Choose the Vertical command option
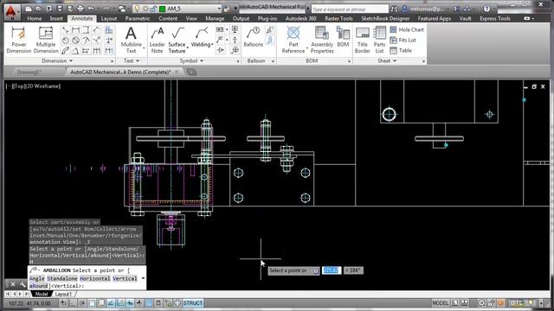Viewport: 554px width, 311px height. click(125, 278)
